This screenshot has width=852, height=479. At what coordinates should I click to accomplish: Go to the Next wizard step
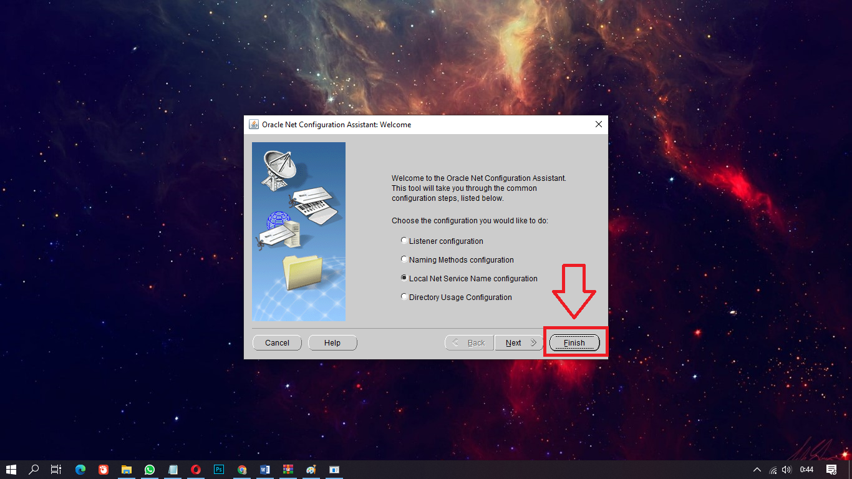point(519,342)
